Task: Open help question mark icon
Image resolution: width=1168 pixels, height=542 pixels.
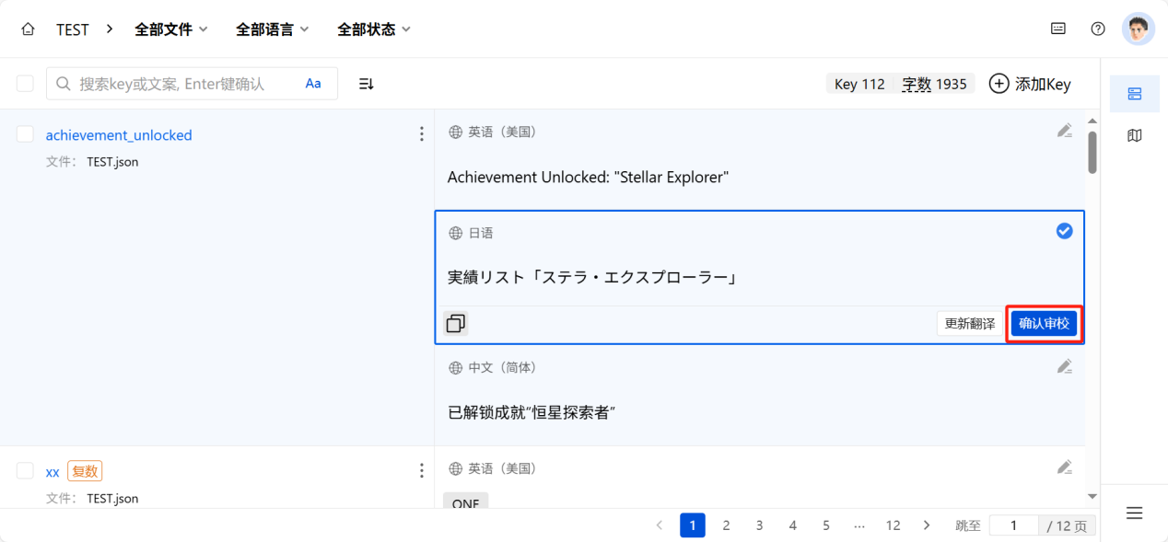Action: [1098, 29]
